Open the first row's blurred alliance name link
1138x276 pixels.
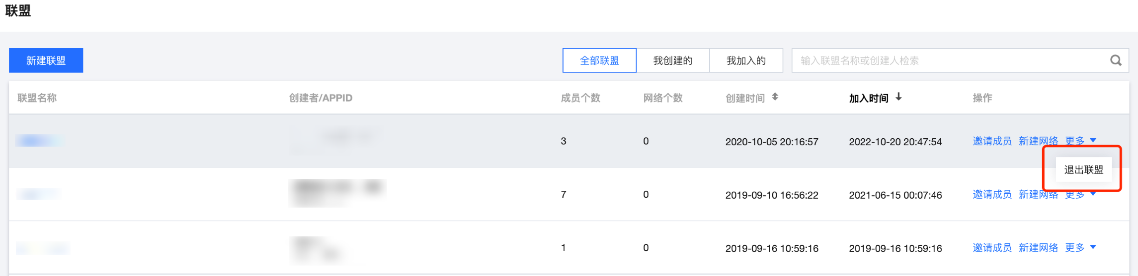pos(39,141)
